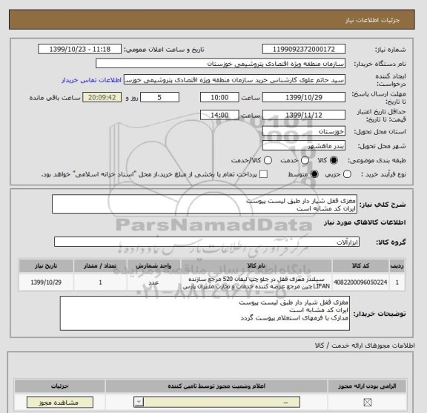Screen dimensions: 427x413
Task: Select the متوسط purchase process radio
Action: pos(314,174)
